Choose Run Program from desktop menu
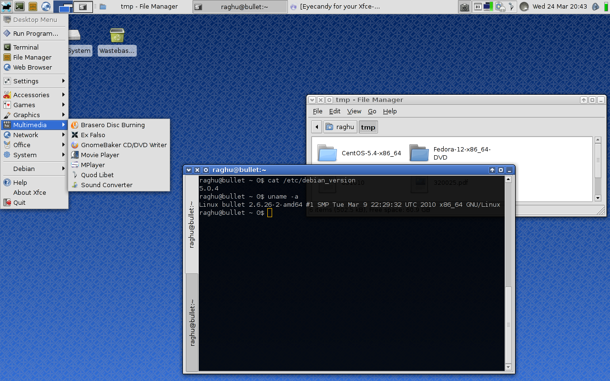Image resolution: width=610 pixels, height=381 pixels. 34,33
